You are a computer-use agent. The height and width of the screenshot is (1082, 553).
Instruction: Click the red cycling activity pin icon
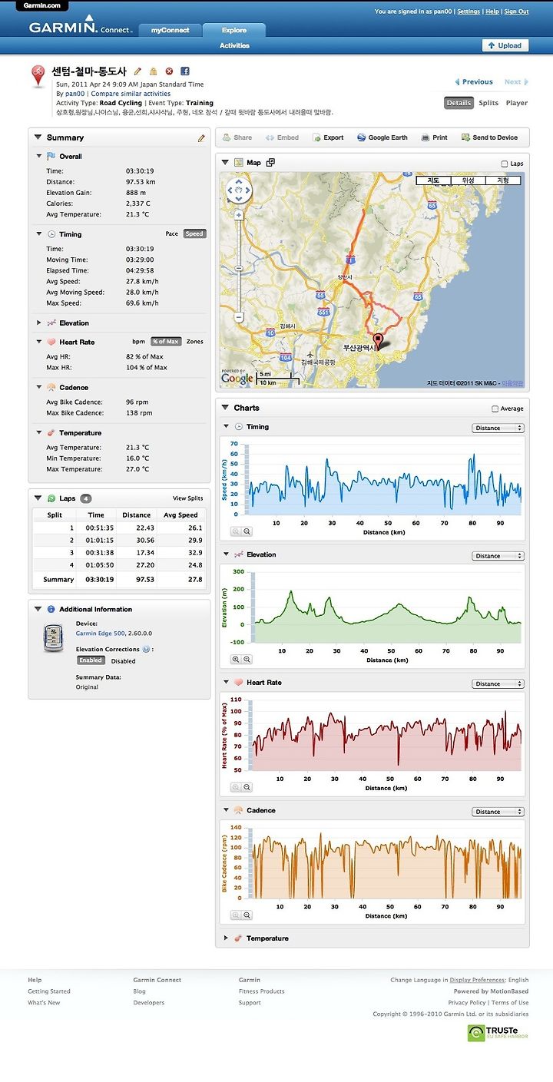[x=38, y=77]
